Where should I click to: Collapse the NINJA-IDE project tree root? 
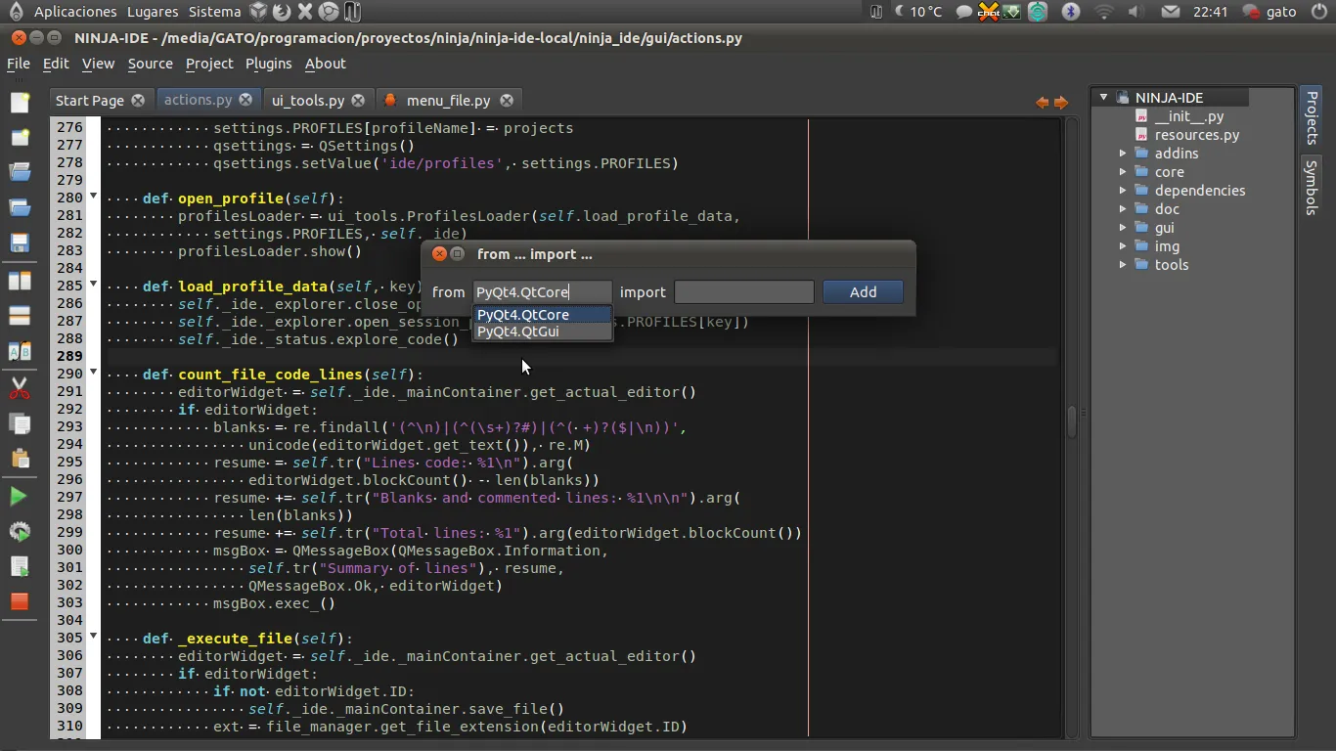pyautogui.click(x=1104, y=97)
